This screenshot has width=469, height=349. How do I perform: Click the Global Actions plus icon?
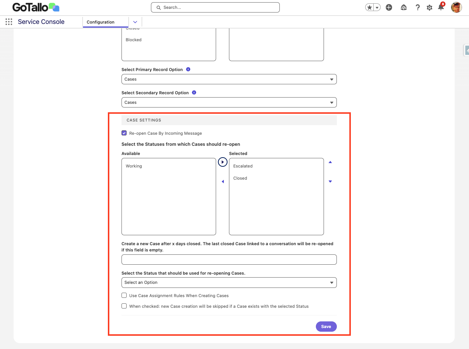click(389, 7)
